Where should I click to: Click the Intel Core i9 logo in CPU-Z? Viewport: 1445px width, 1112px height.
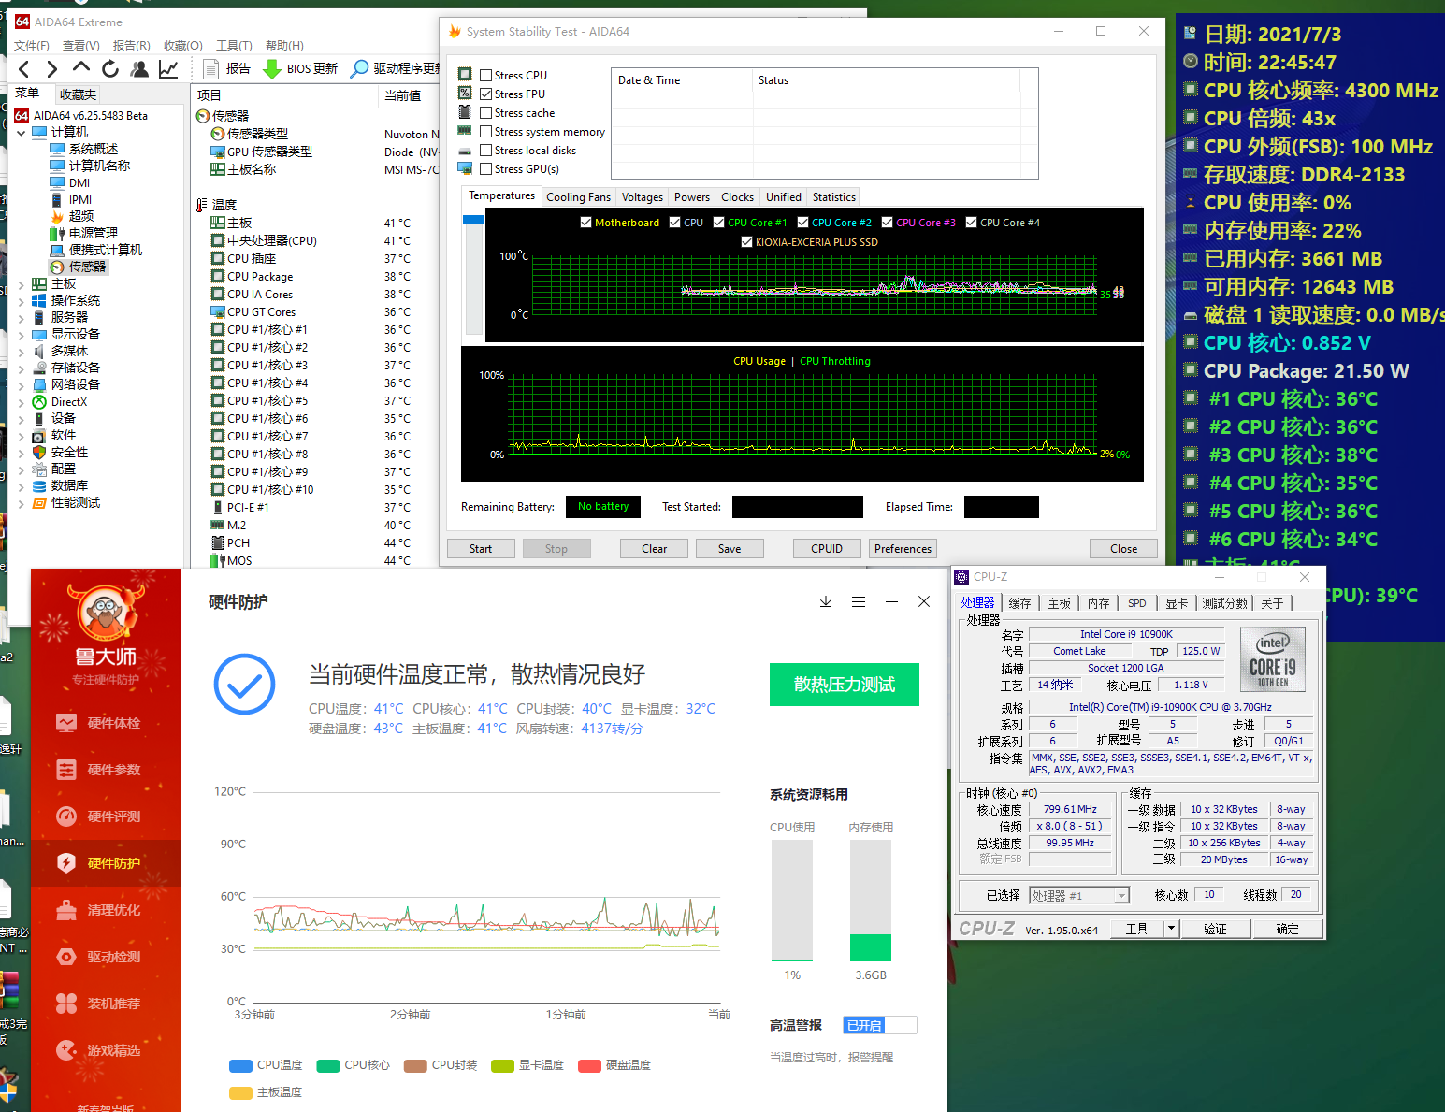pos(1273,658)
